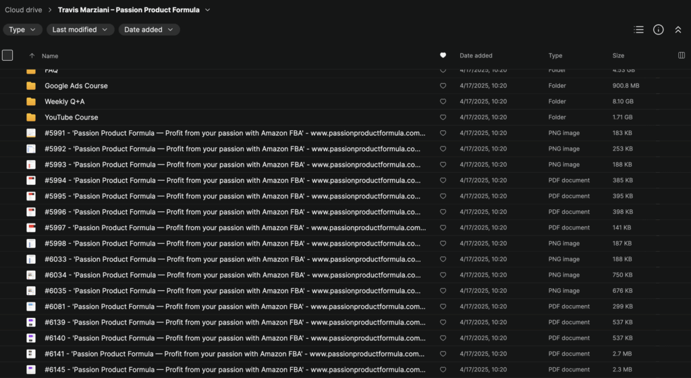Viewport: 691px width, 378px height.
Task: Open the Date added filter dropdown
Action: [149, 30]
